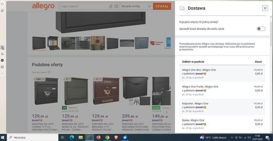Screen dimensions: 273x141
Task: Click the camera image-search icon
Action: tap(116, 6)
